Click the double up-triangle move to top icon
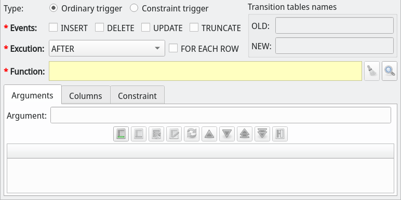The width and height of the screenshot is (401, 200). pyautogui.click(x=245, y=134)
